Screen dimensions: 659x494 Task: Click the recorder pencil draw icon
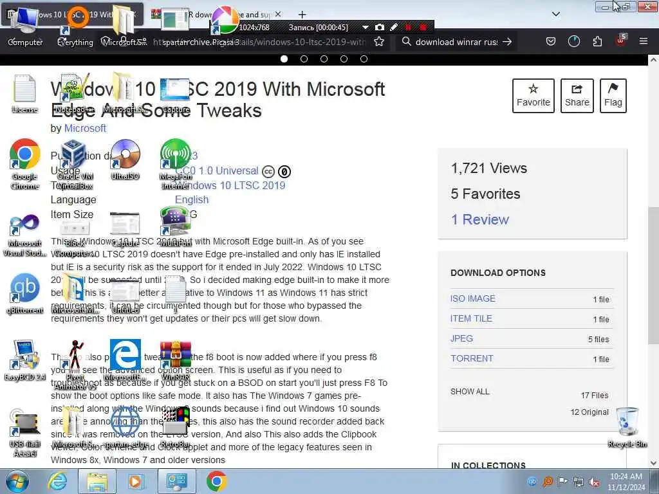coord(394,27)
